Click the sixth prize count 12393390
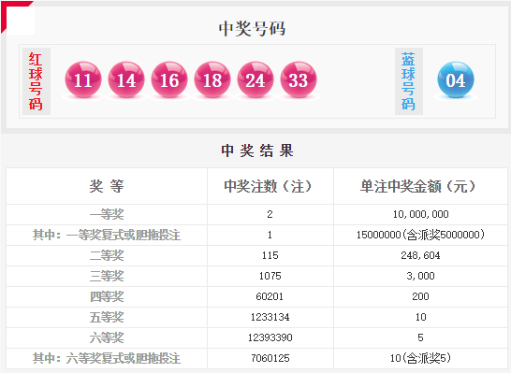 tap(270, 337)
